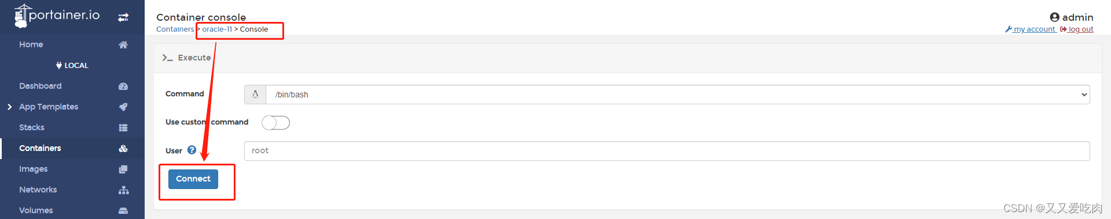The height and width of the screenshot is (219, 1111).
Task: Expand the App Templates chevron
Action: click(10, 107)
